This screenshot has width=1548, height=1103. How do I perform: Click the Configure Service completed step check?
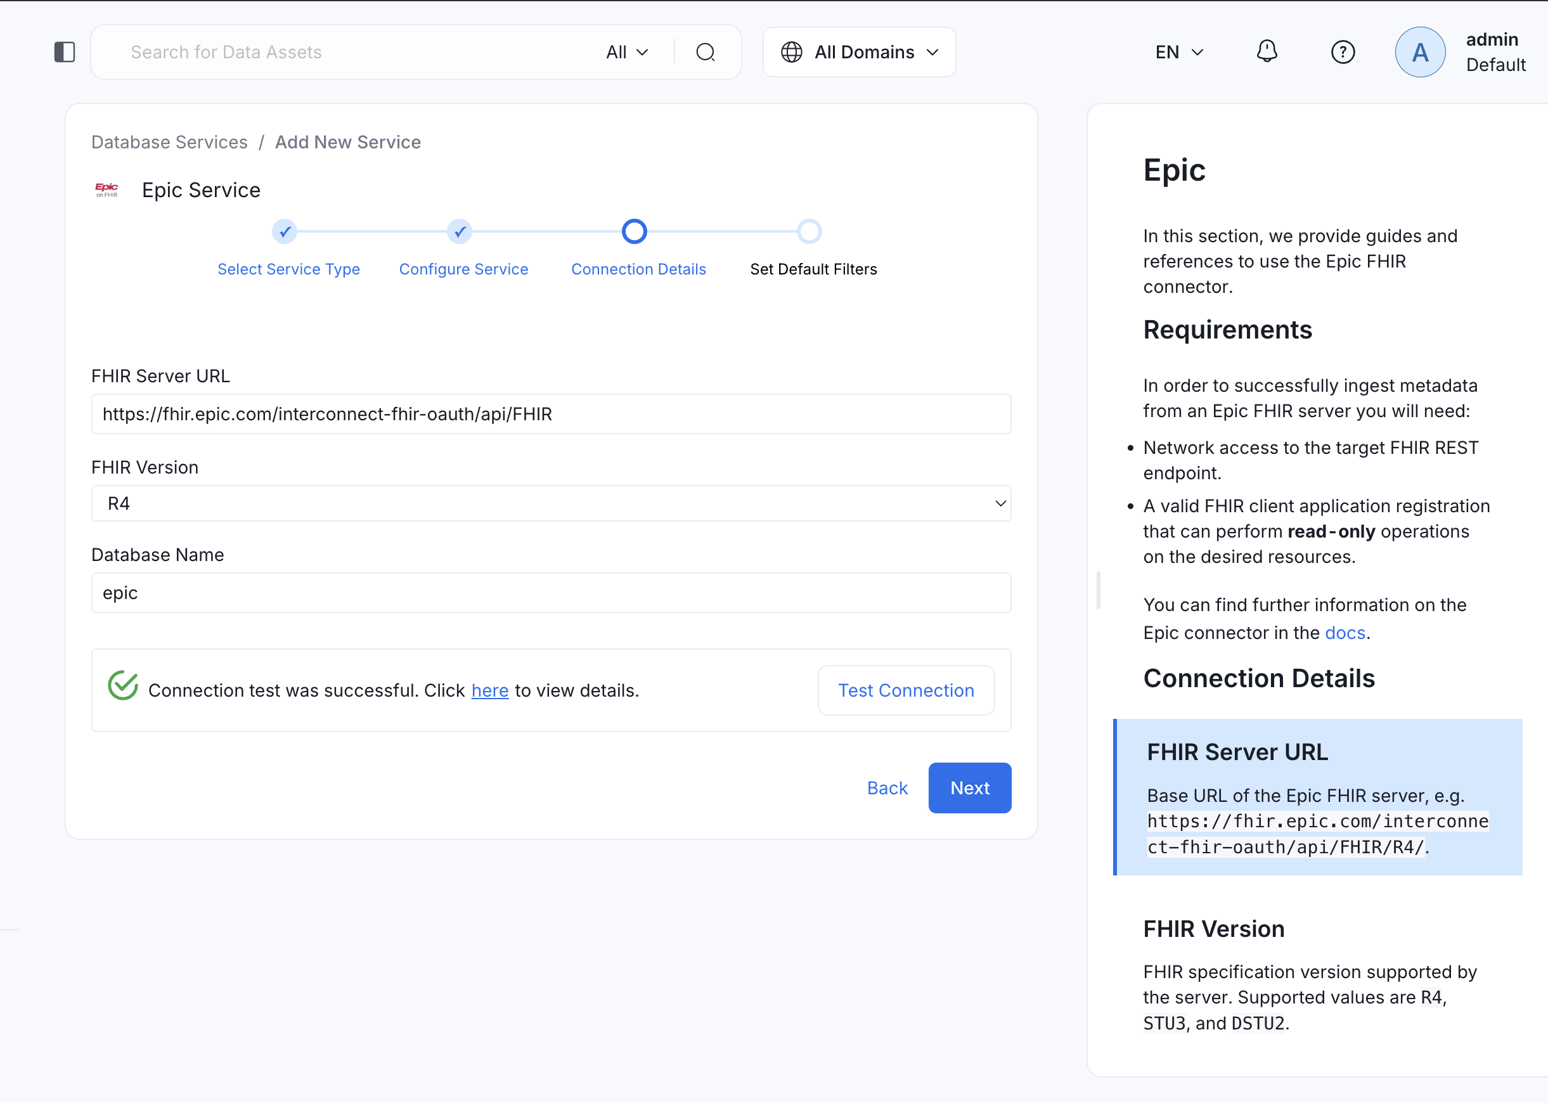coord(459,231)
